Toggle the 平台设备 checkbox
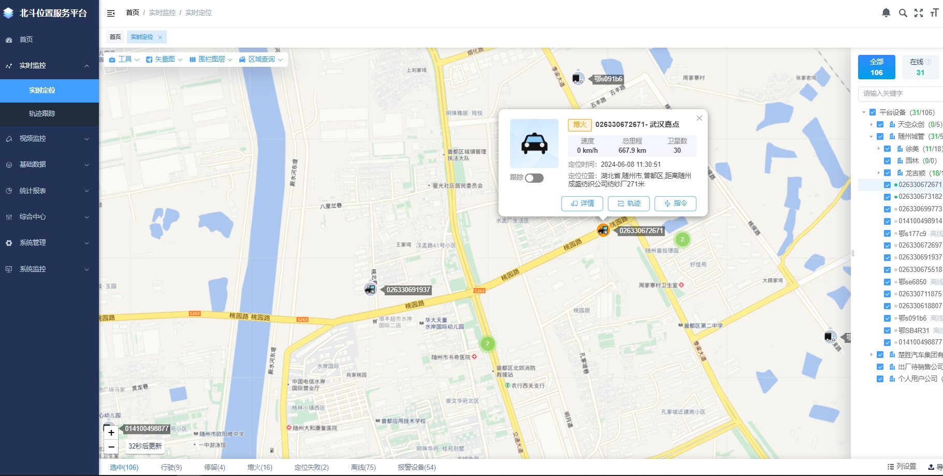943x476 pixels. point(873,112)
